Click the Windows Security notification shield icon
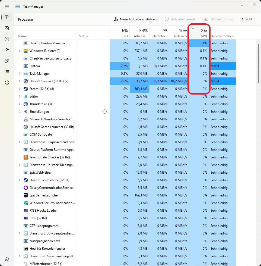Image resolution: width=261 pixels, height=266 pixels. point(26,203)
